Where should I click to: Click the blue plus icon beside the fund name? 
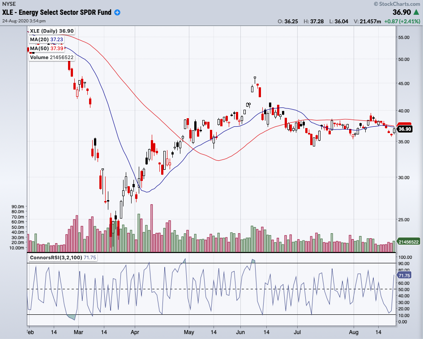(117, 13)
